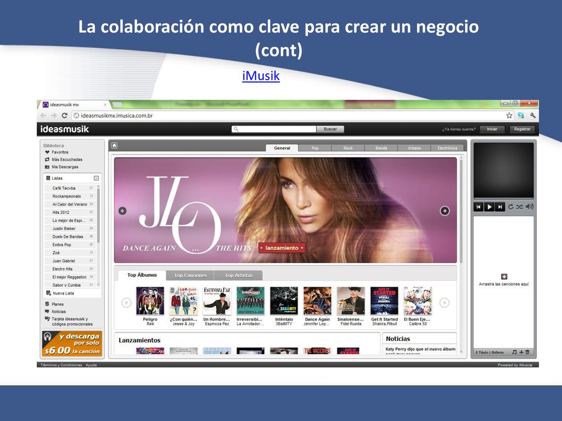Open Noticias from the sidebar

pyautogui.click(x=55, y=311)
